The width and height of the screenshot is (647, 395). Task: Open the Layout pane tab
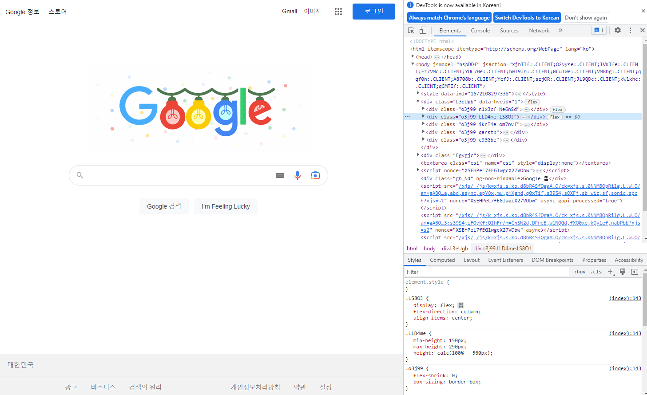472,260
